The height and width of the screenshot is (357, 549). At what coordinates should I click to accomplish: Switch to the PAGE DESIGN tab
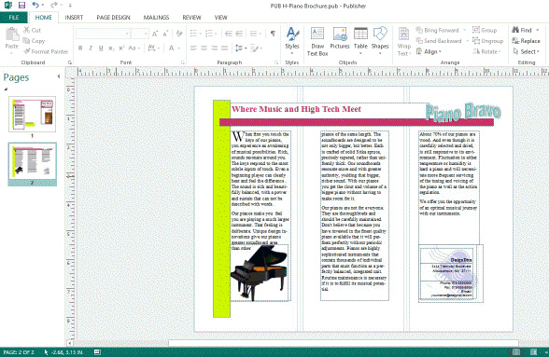[x=114, y=17]
